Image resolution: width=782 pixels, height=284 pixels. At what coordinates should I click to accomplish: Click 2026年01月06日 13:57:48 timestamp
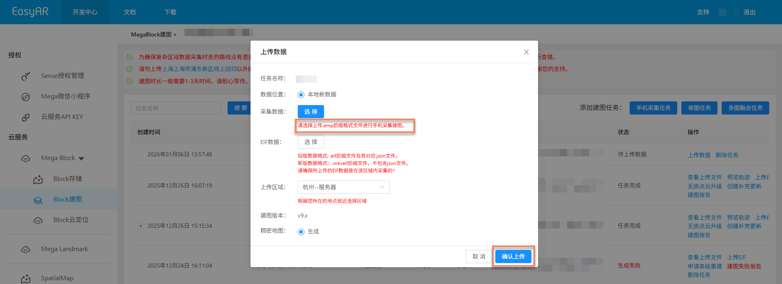click(x=180, y=154)
